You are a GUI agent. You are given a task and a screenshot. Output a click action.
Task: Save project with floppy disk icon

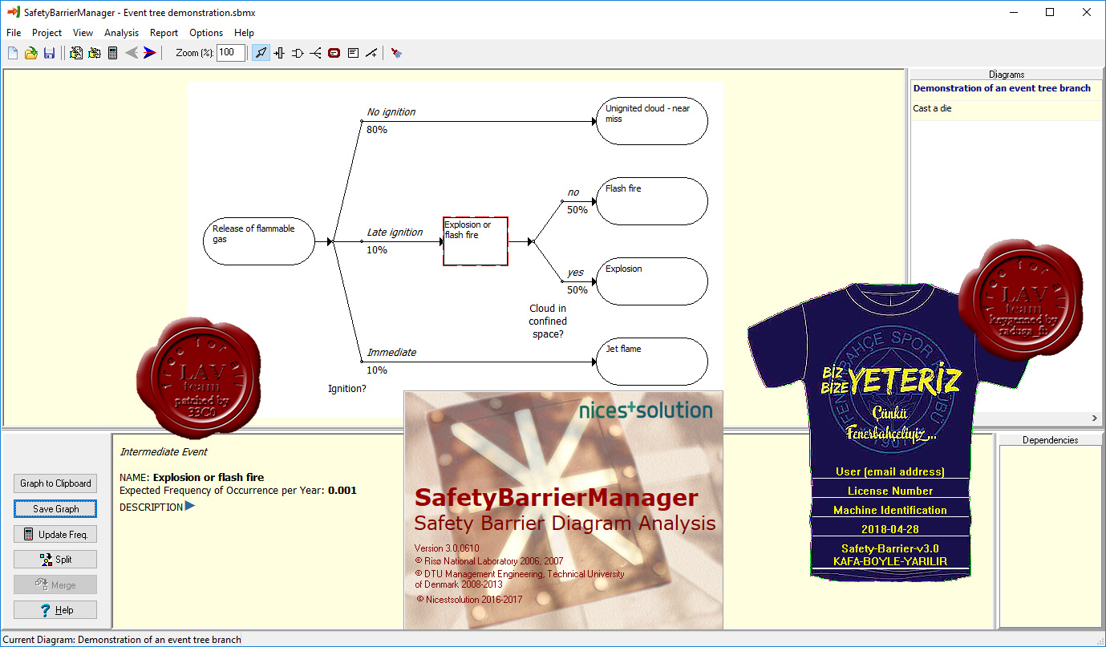point(49,53)
